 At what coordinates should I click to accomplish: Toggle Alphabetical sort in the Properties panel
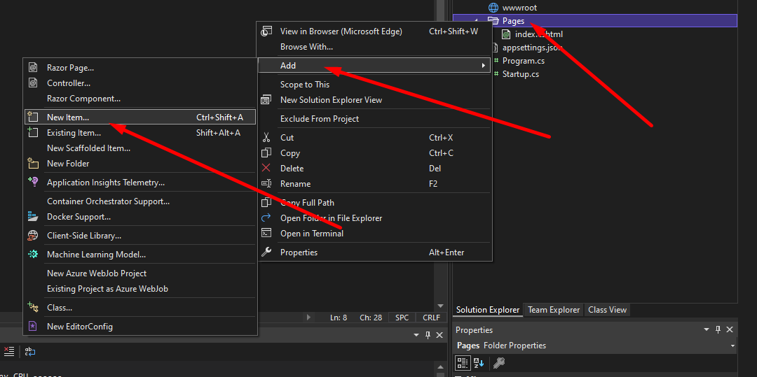(479, 362)
